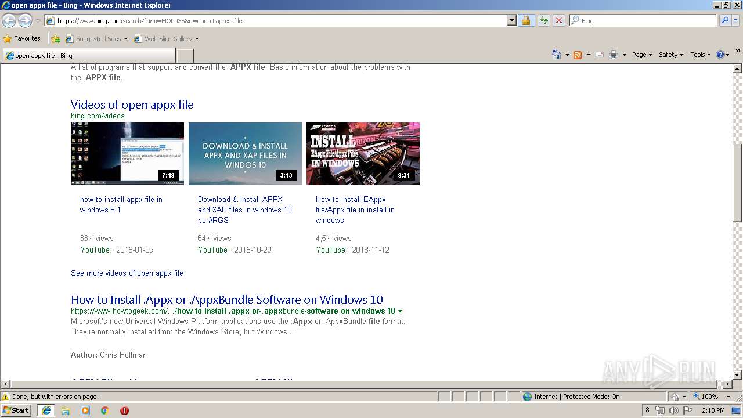
Task: Click 'Internet | Protected Mode: On' status text
Action: [x=576, y=397]
